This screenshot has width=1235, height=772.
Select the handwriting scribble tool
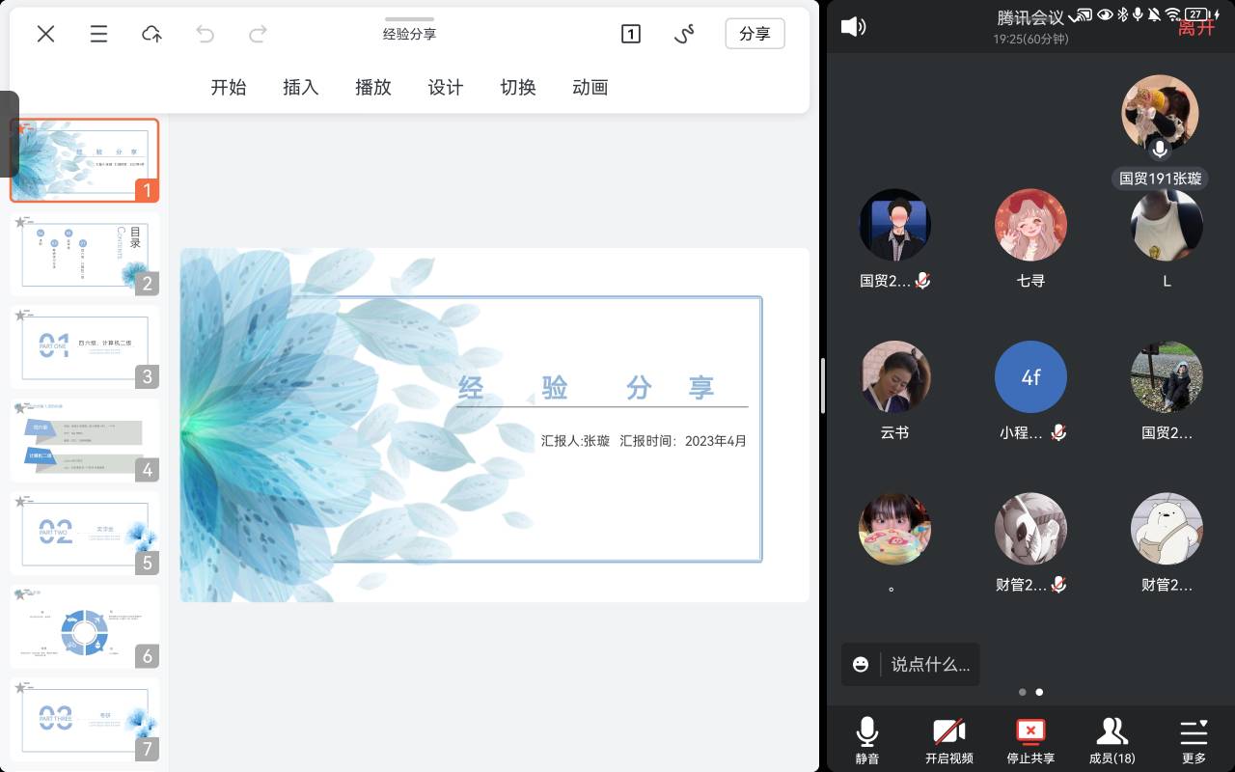tap(684, 34)
